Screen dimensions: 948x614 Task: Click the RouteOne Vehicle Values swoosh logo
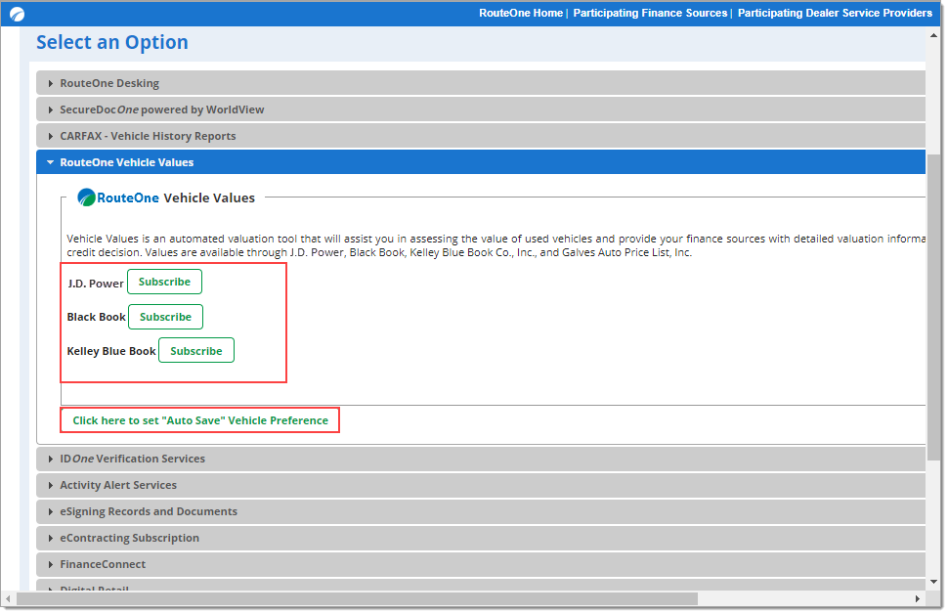click(x=86, y=197)
